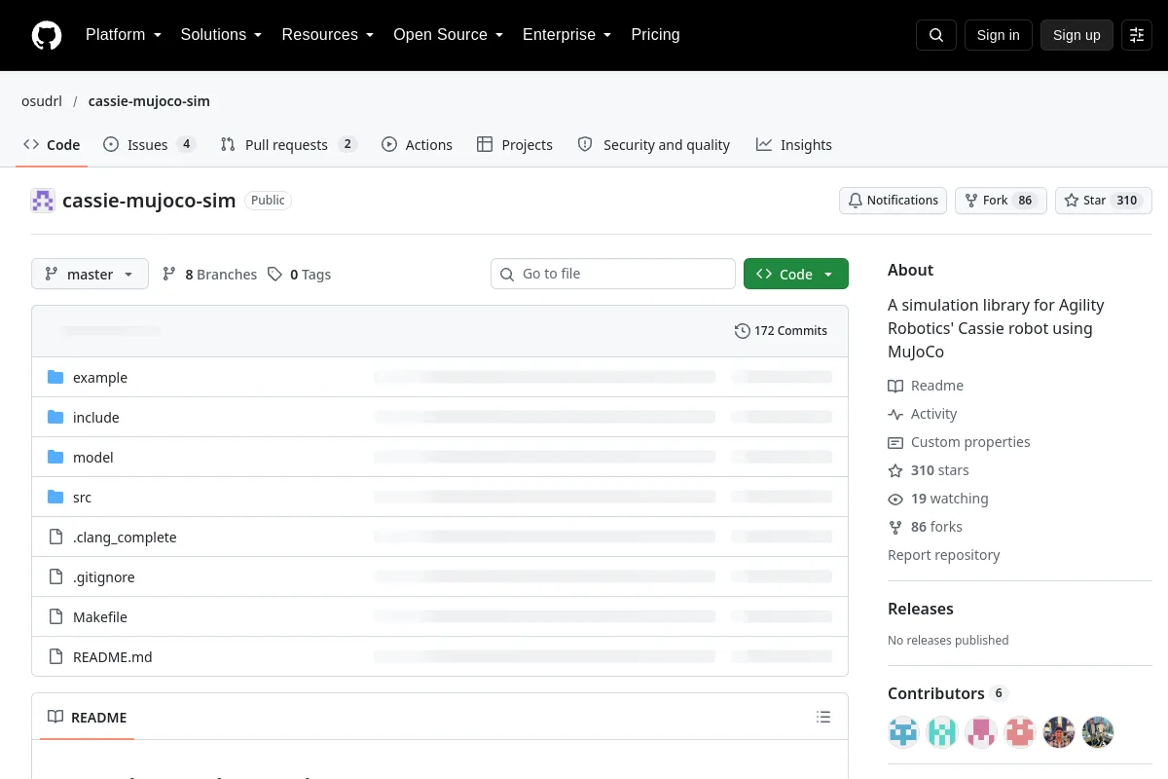Image resolution: width=1168 pixels, height=779 pixels.
Task: Open the src folder
Action: pos(83,498)
